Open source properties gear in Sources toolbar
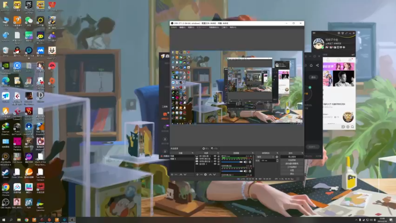This screenshot has width=396, height=223. (205, 174)
